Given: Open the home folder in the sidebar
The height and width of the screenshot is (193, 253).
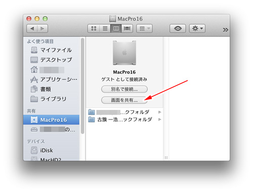Looking at the screenshot, I should 52,69.
